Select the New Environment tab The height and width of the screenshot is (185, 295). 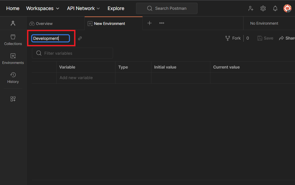(114, 23)
